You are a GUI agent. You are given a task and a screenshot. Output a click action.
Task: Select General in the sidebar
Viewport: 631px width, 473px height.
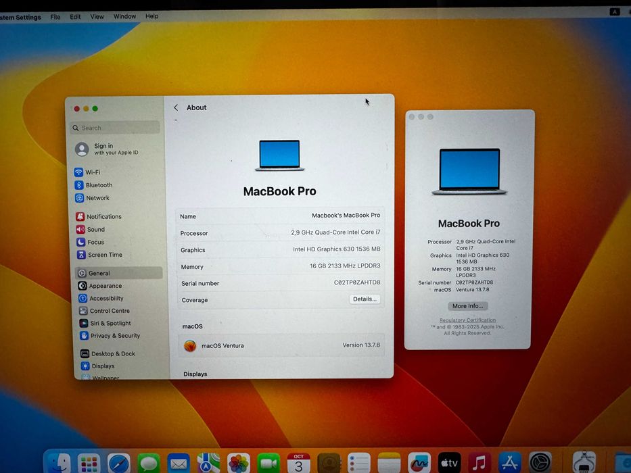pyautogui.click(x=119, y=273)
